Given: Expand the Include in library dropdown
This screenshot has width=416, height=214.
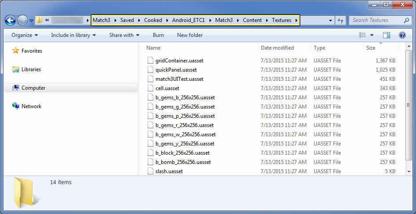Looking at the screenshot, I should click(x=73, y=35).
